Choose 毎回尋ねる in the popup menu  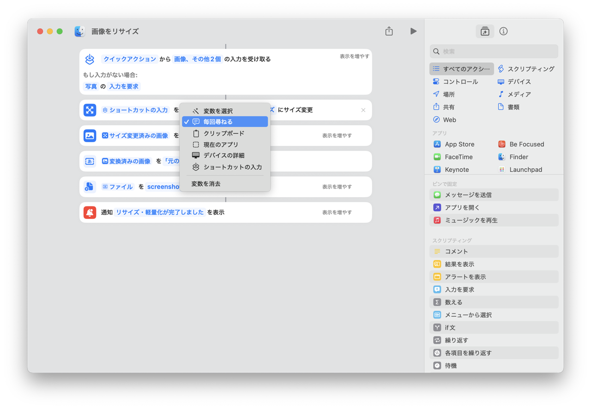[x=225, y=122]
